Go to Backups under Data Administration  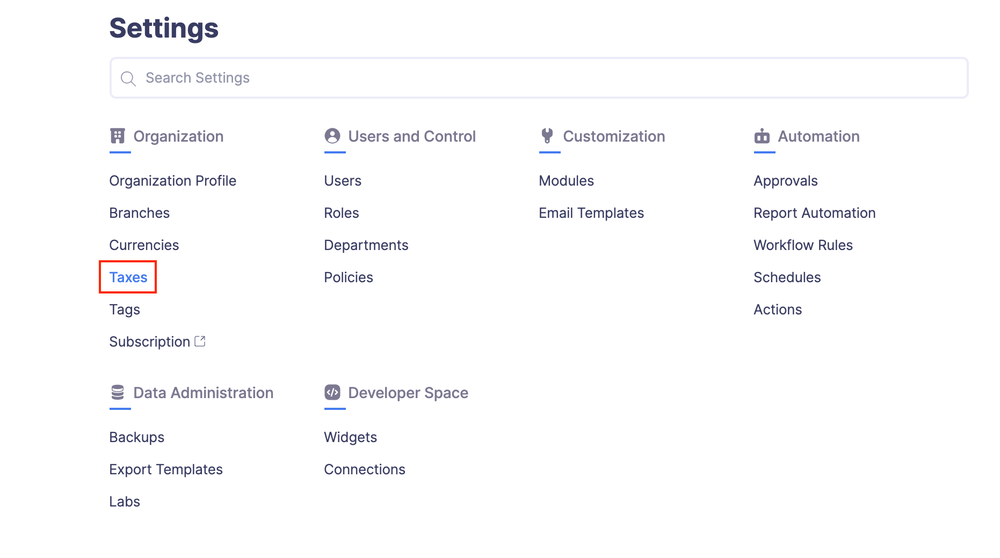136,437
